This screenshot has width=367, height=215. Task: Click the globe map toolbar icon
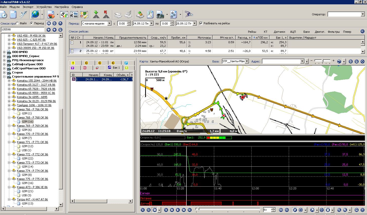coord(35,15)
